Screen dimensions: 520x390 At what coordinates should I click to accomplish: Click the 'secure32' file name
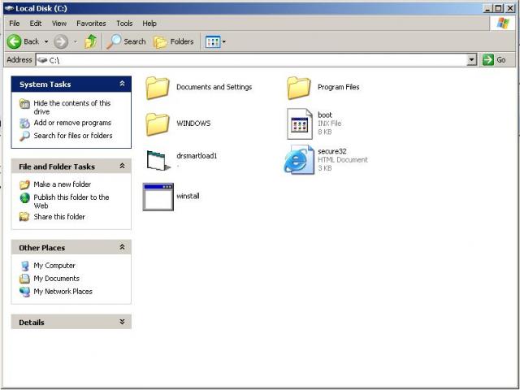tap(332, 151)
